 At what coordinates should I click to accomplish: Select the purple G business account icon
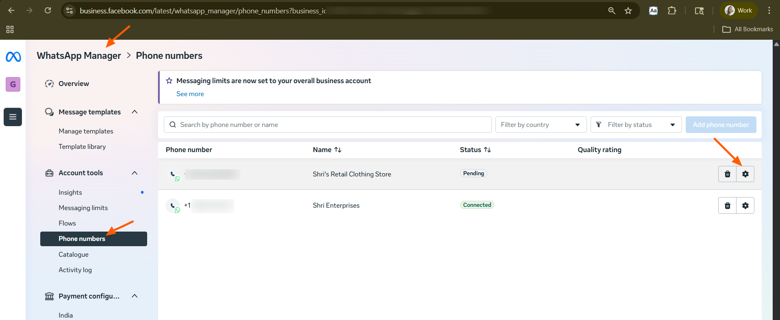[x=13, y=84]
